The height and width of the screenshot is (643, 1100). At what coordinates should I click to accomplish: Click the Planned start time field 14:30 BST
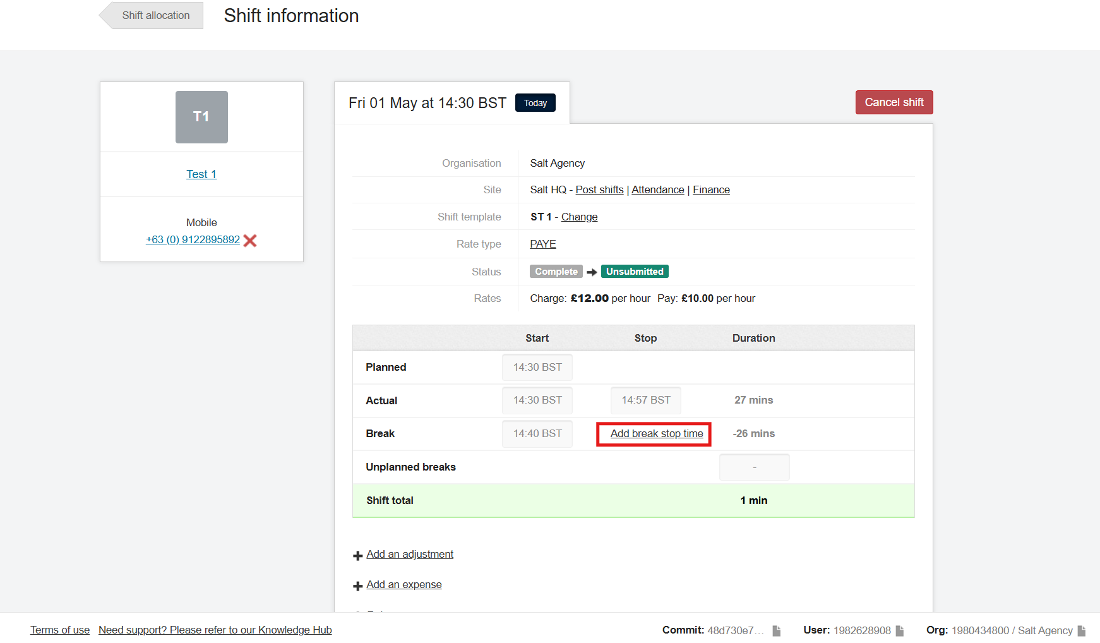[537, 368]
